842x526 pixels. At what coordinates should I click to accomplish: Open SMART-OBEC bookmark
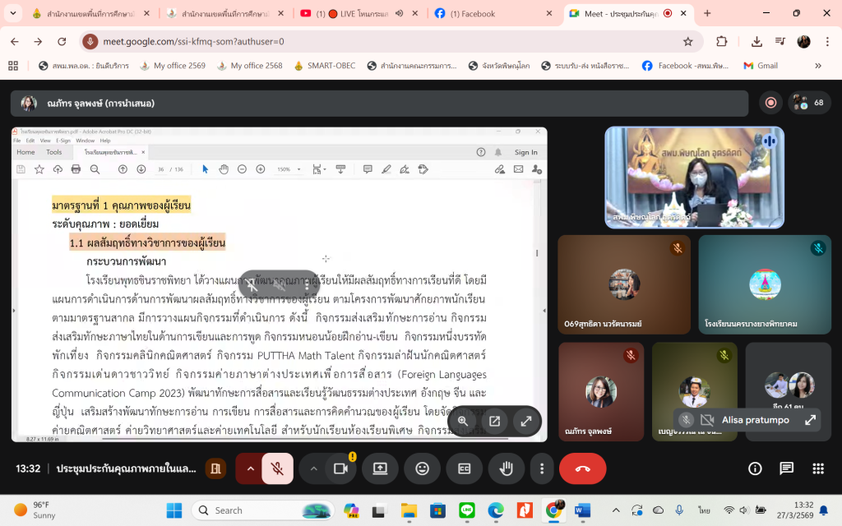[325, 66]
